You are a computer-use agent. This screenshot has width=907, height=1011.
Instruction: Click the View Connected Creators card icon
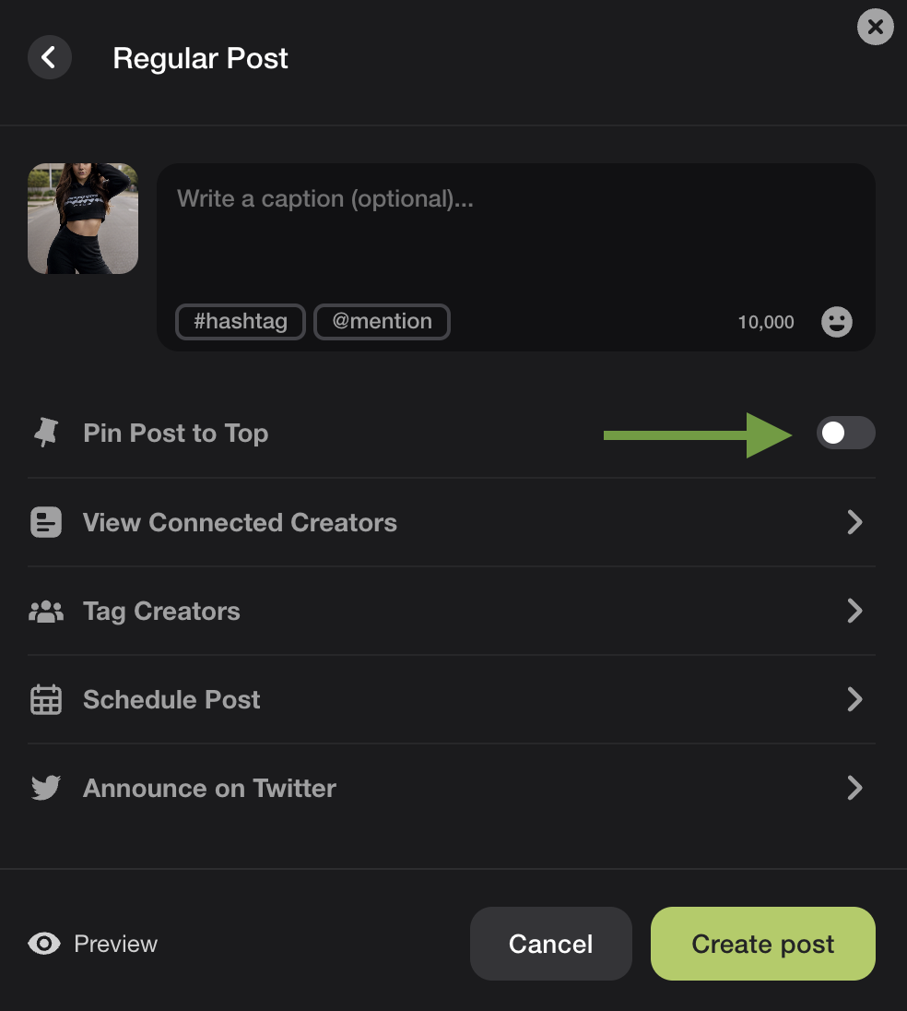[x=45, y=522]
